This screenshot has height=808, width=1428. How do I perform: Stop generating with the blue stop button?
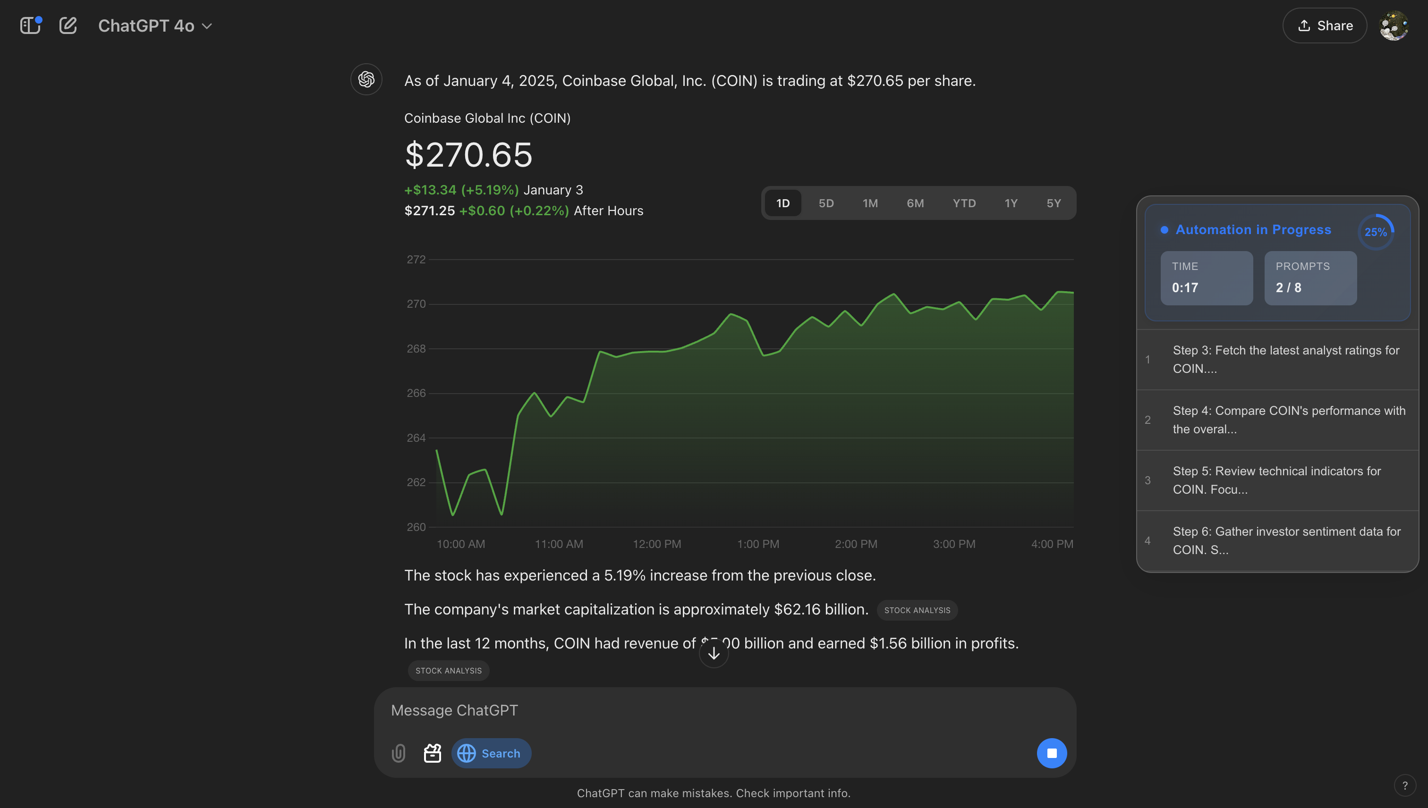(1052, 753)
